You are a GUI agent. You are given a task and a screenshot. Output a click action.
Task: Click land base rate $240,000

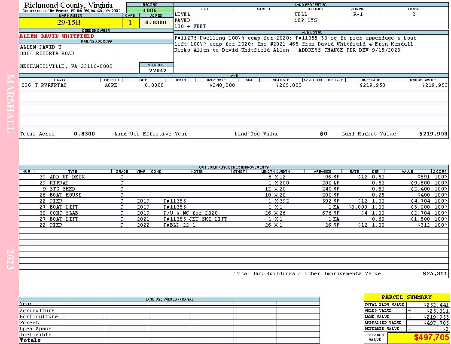222,85
